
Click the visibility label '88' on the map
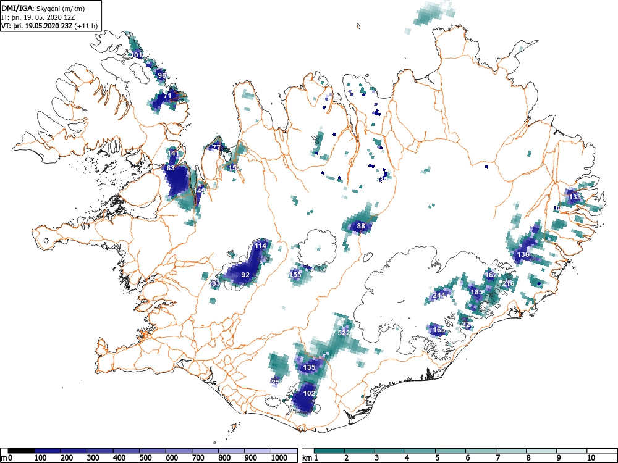(361, 226)
